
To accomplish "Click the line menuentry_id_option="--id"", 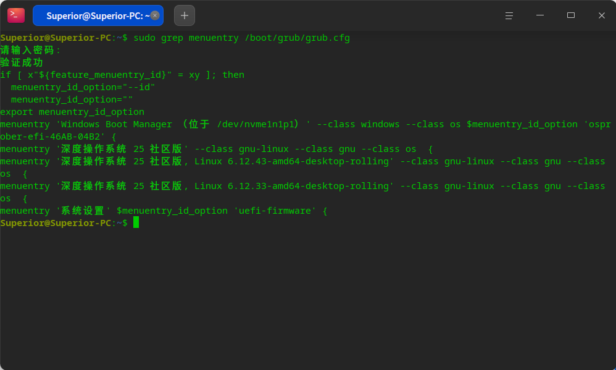I will (x=83, y=87).
